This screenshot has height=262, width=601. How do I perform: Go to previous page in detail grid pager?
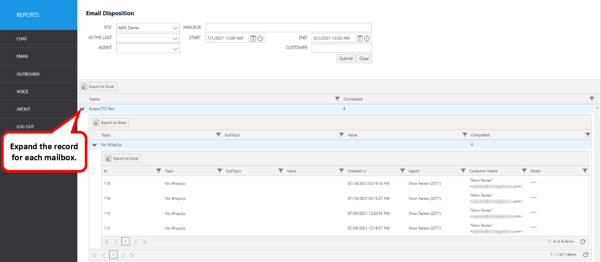pyautogui.click(x=116, y=242)
